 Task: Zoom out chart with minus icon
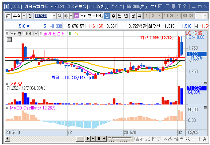coord(193,139)
